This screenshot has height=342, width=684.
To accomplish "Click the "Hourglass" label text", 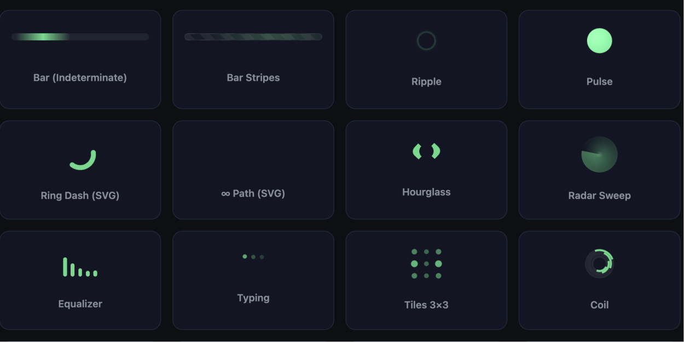I will tap(426, 192).
